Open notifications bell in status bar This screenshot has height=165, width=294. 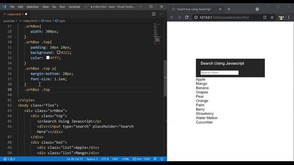[162, 159]
